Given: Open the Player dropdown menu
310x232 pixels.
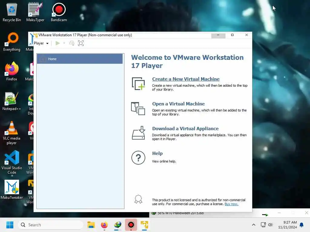Looking at the screenshot, I should click(41, 43).
